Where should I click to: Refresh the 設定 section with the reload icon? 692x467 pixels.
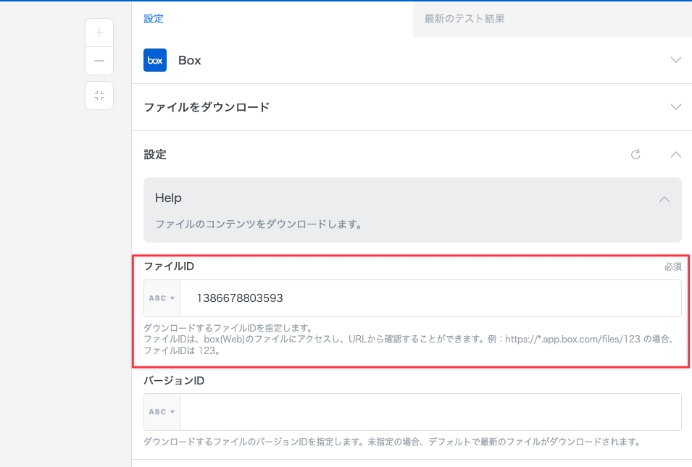[635, 154]
